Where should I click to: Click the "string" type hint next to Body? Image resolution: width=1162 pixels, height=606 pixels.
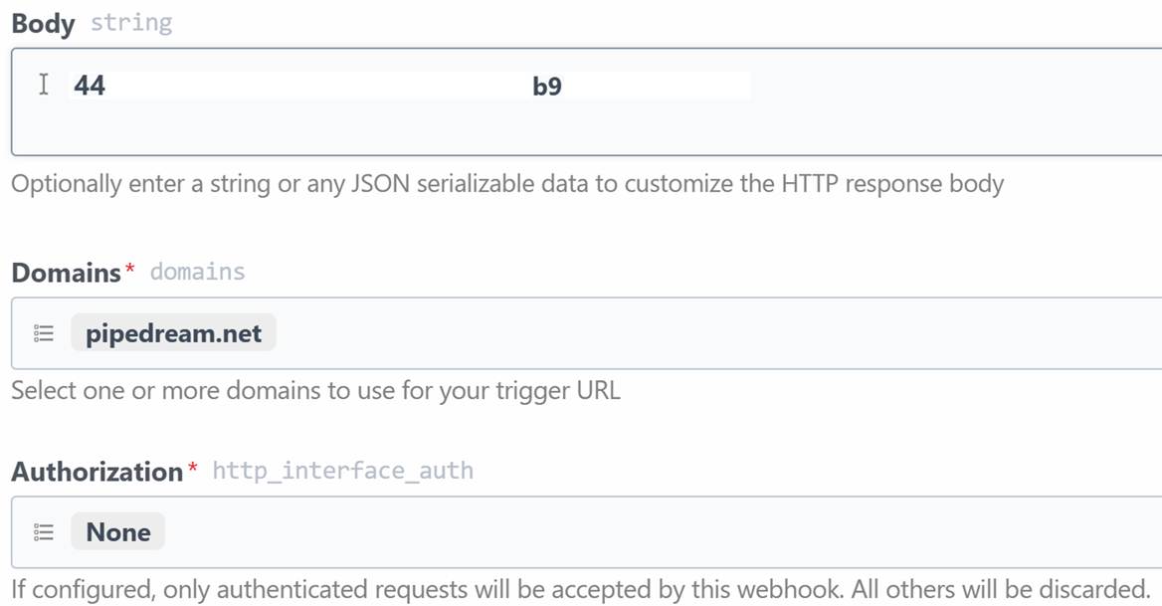pos(131,23)
